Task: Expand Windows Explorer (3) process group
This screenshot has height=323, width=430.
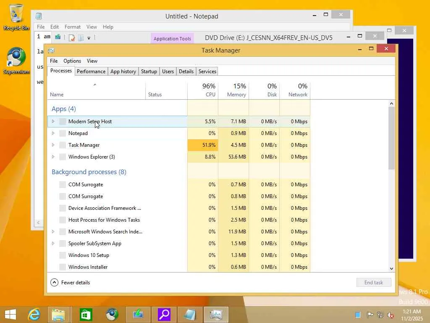Action: [53, 157]
